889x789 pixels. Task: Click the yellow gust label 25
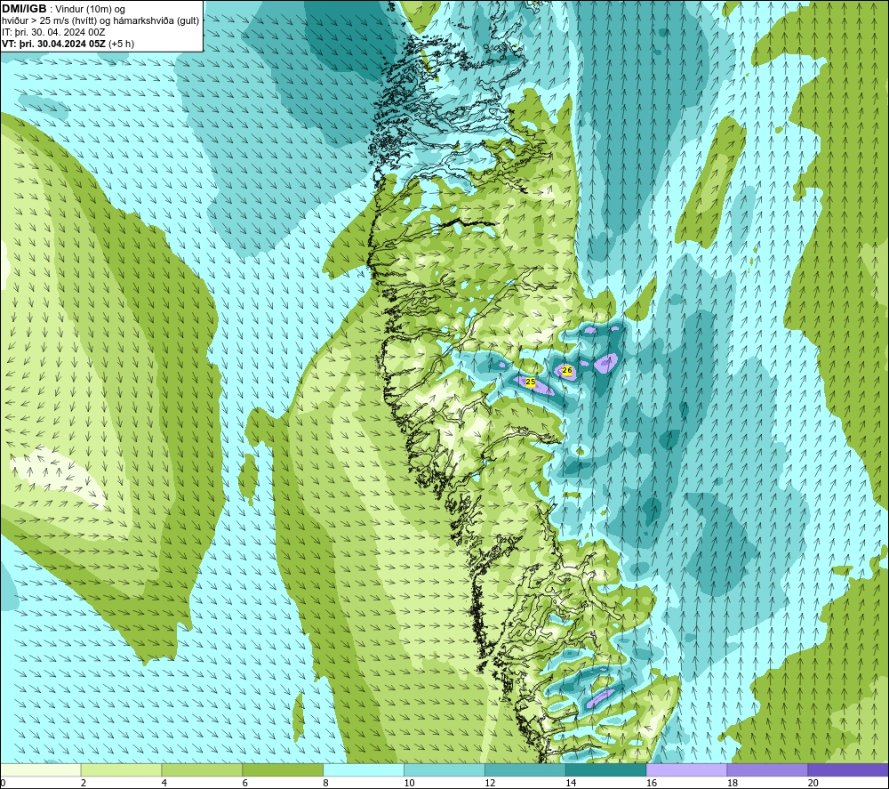point(531,382)
